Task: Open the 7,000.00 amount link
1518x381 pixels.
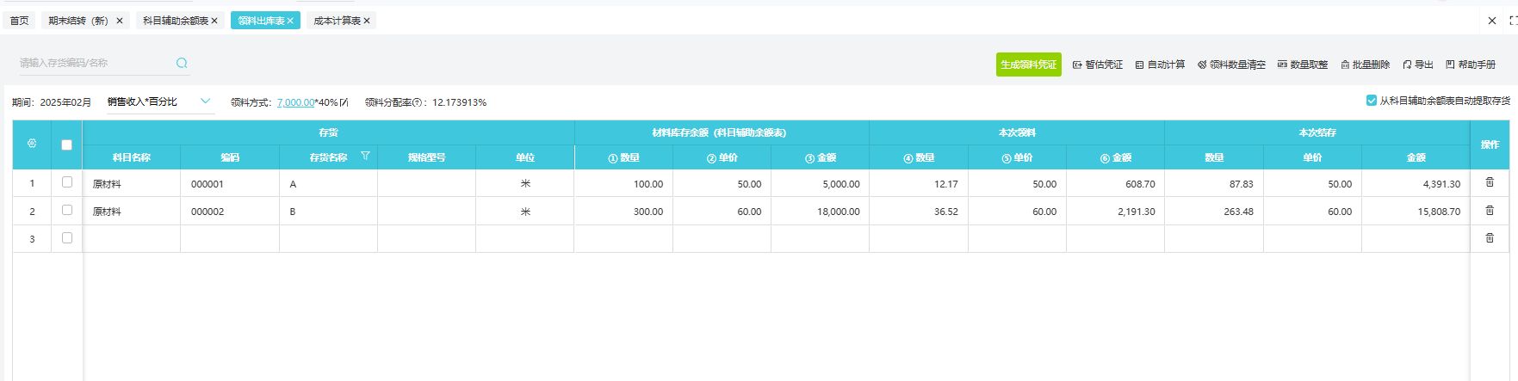Action: 295,102
